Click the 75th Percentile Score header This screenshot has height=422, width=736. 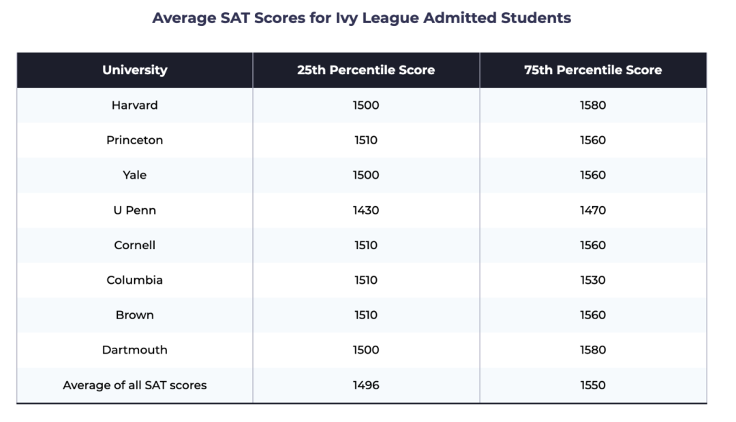592,70
